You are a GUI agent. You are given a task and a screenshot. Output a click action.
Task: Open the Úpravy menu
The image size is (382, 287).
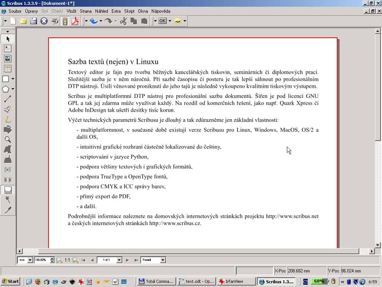click(x=31, y=11)
